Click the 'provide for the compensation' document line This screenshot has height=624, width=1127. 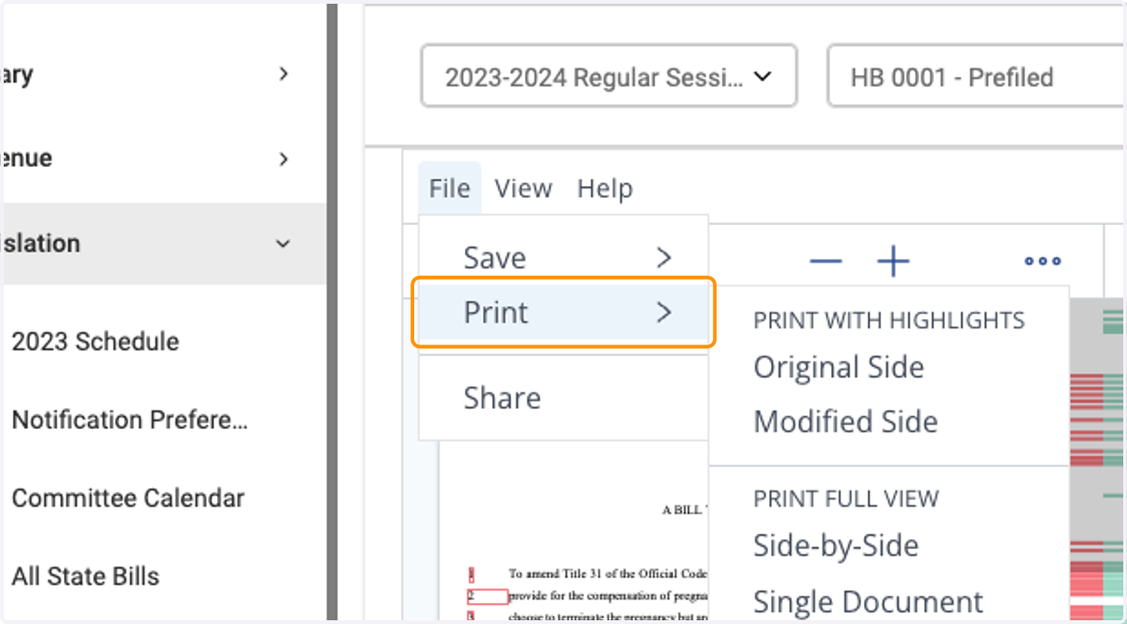[608, 595]
